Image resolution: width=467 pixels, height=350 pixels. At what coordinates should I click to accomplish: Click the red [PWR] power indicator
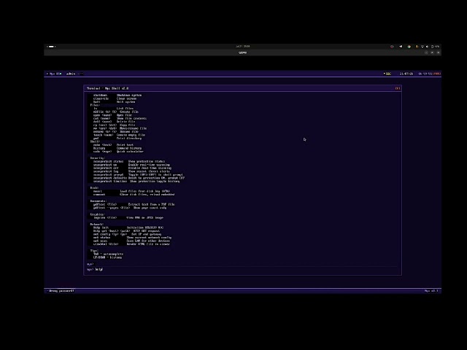tap(436, 74)
